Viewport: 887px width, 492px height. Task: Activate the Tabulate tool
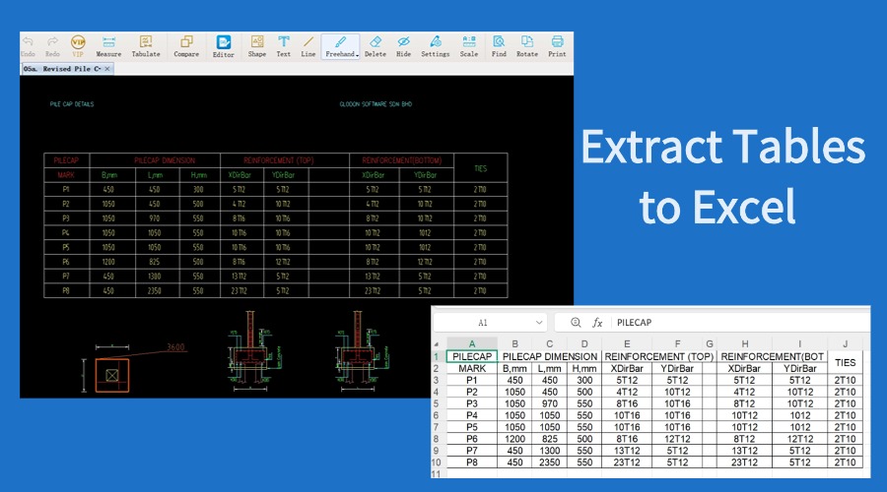[146, 45]
